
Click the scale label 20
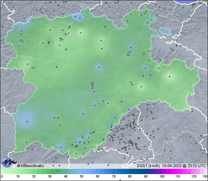coord(34,176)
